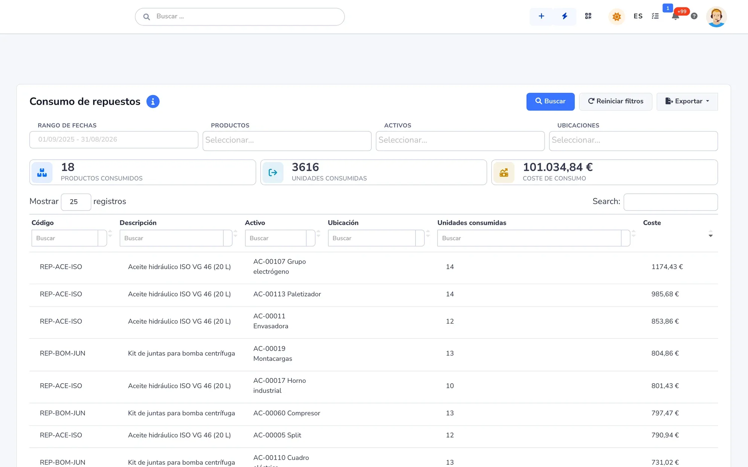Click the Unidades consumidas exit-arrow icon
Screen dimensions: 748x467
click(273, 172)
